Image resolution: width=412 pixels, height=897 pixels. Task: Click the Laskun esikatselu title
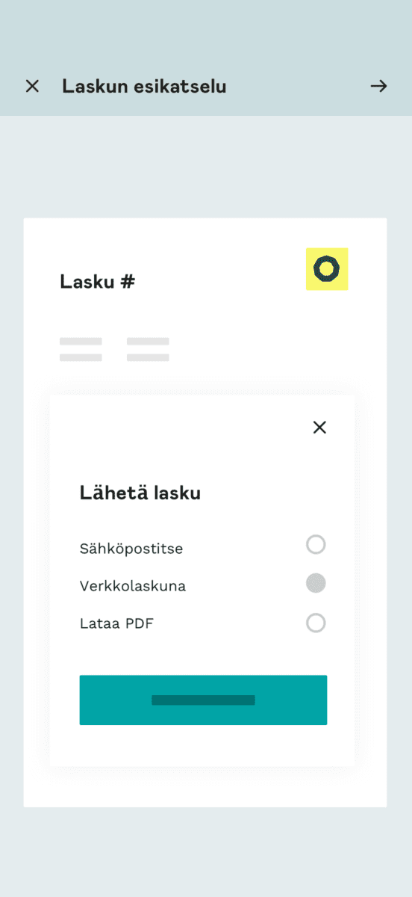[144, 87]
